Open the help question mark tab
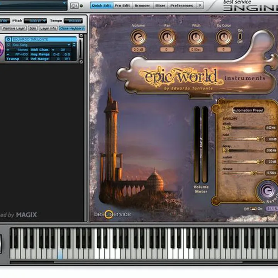Image resolution: width=278 pixels, height=278 pixels. (200, 5)
